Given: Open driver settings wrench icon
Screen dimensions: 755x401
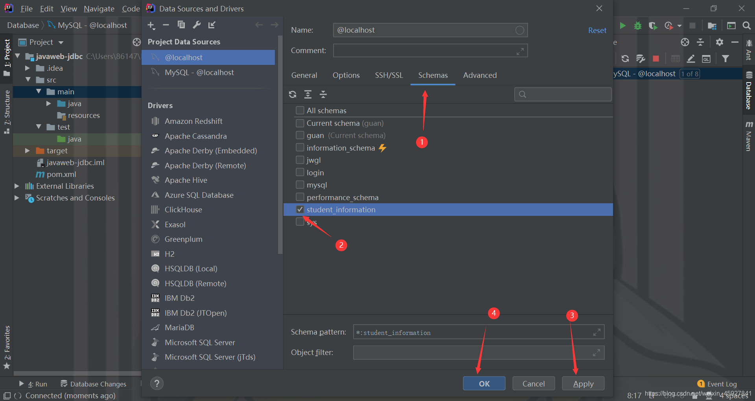Looking at the screenshot, I should coord(197,25).
